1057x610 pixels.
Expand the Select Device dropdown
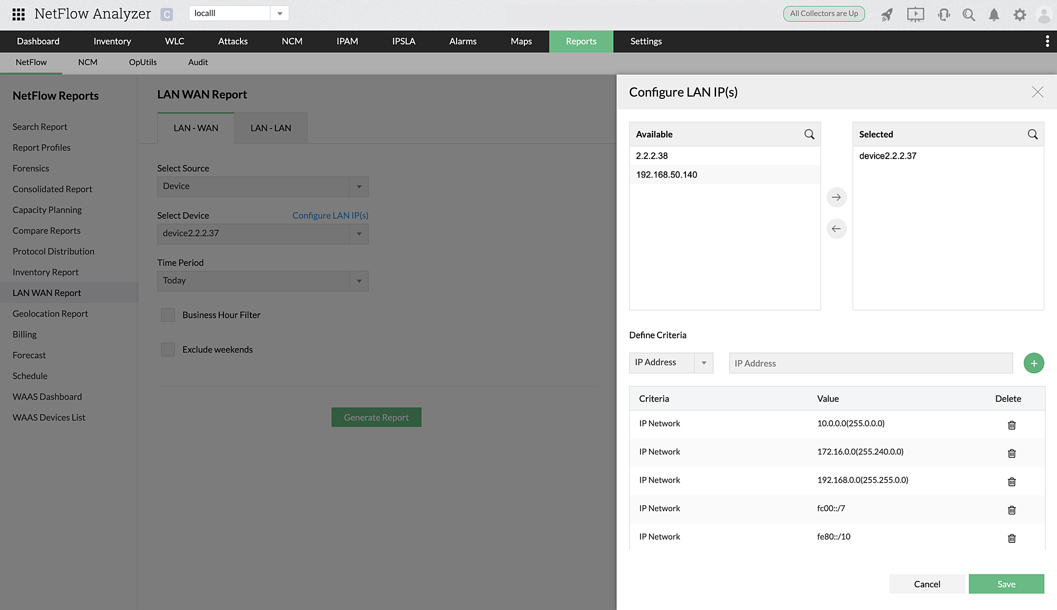358,233
